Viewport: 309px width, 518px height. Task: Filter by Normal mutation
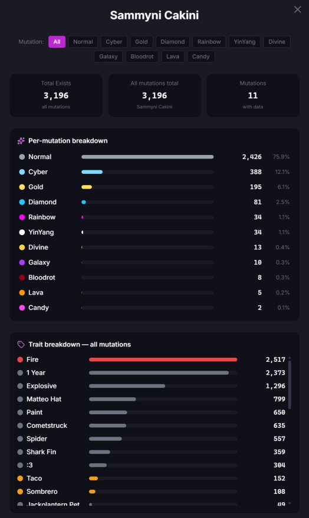coord(83,42)
